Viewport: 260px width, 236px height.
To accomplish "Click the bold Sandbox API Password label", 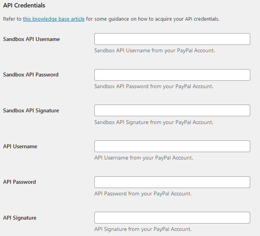I will point(31,75).
